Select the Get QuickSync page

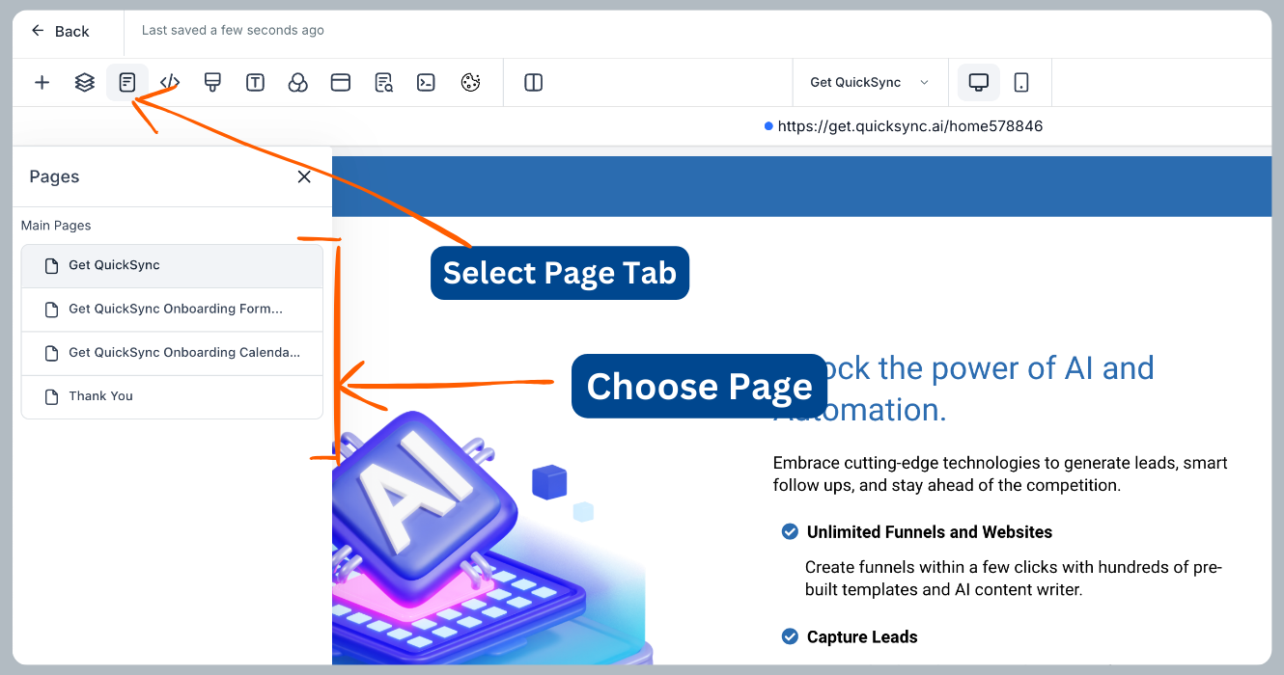tap(172, 265)
